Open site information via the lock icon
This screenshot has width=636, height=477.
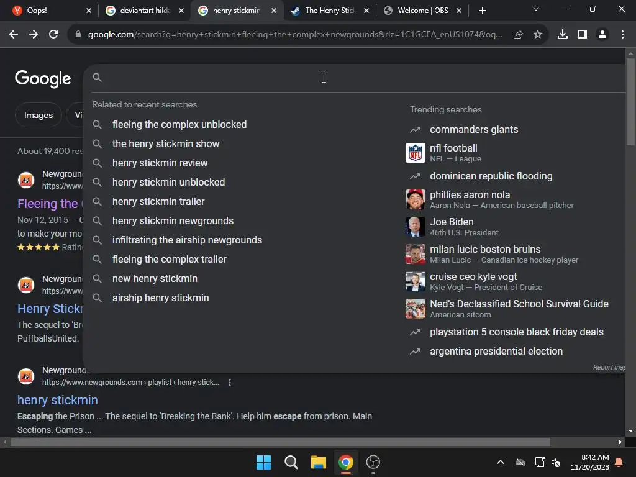pos(78,35)
